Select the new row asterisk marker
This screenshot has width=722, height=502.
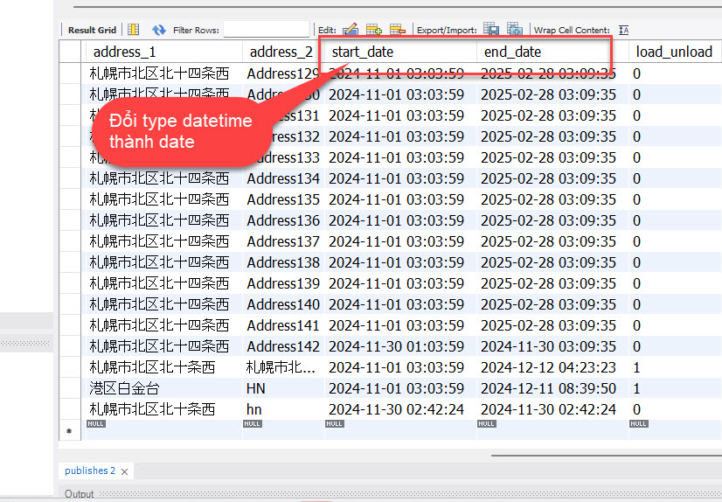coord(69,431)
